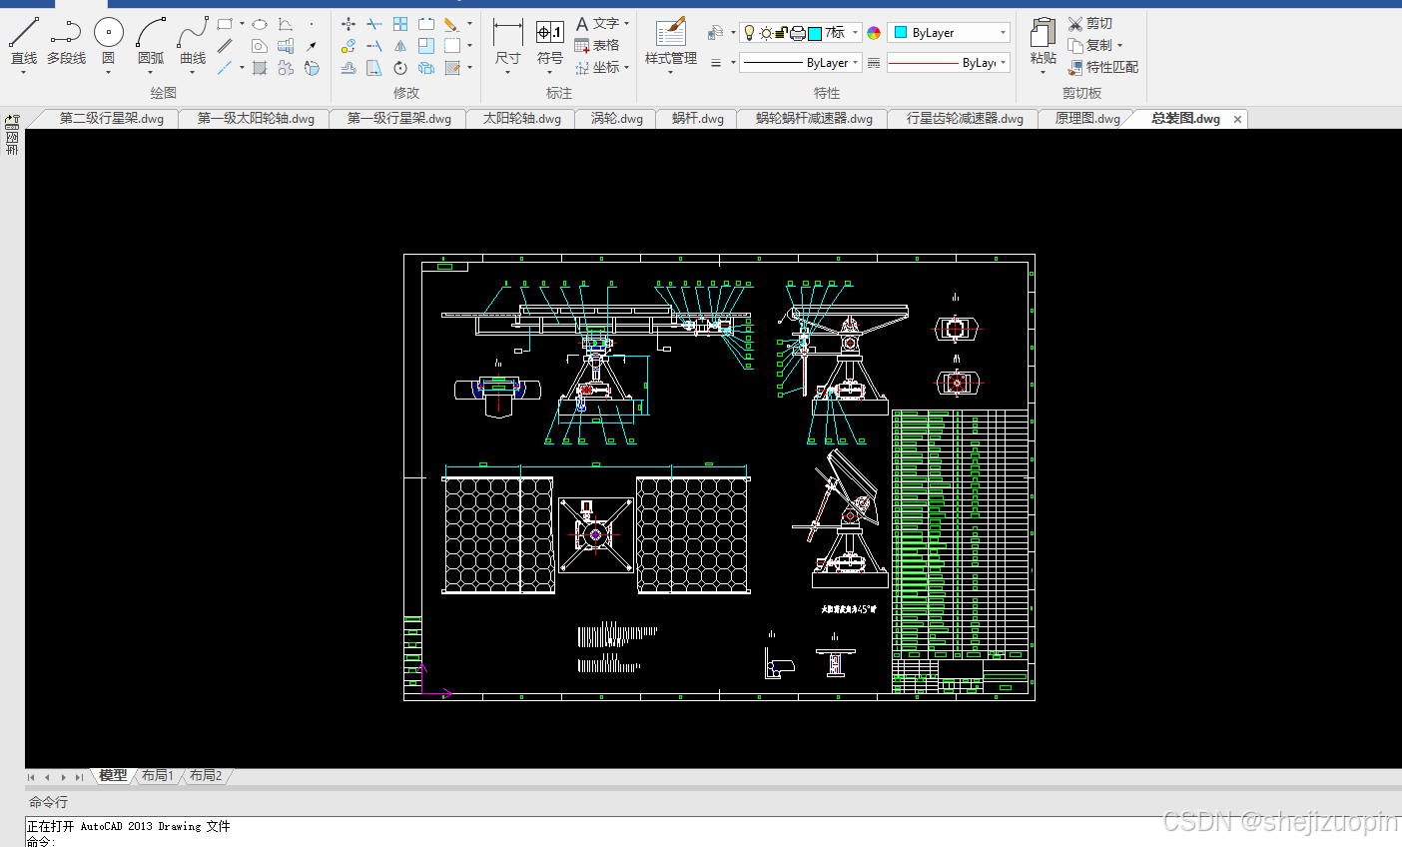Toggle the layer lock icon
1402x847 pixels.
[781, 33]
